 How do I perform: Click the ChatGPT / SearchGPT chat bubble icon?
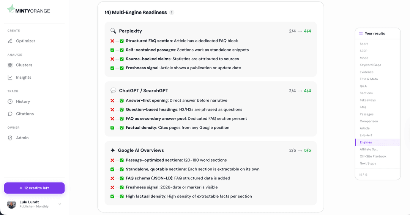pos(113,90)
